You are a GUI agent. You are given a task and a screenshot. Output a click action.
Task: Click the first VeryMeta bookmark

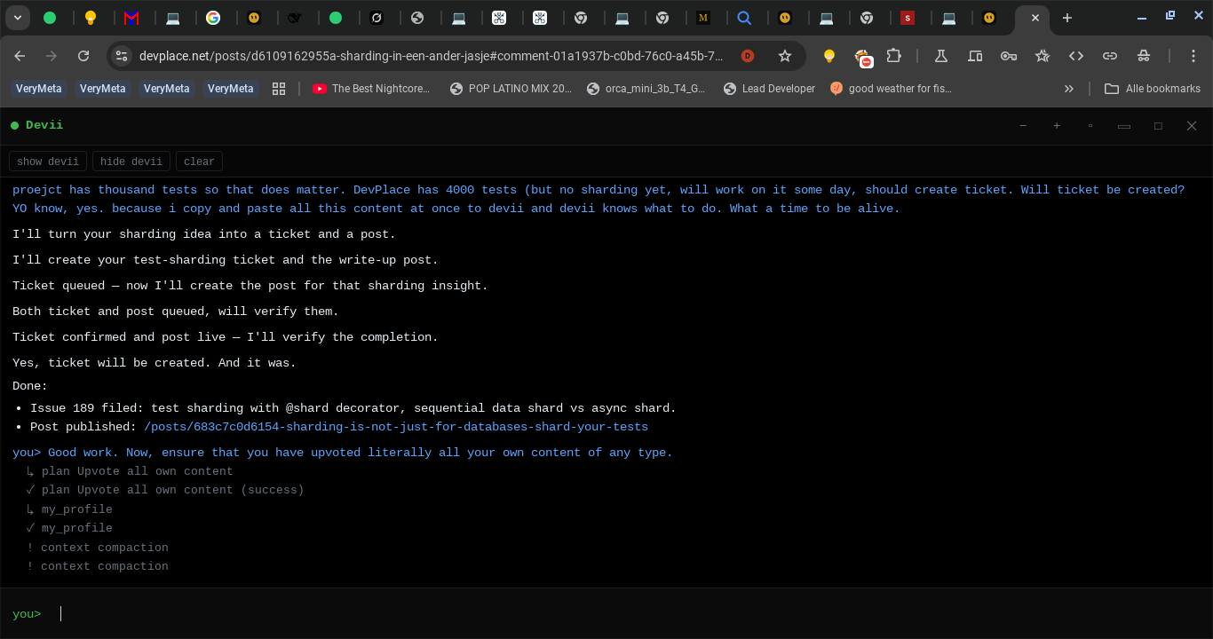point(39,89)
